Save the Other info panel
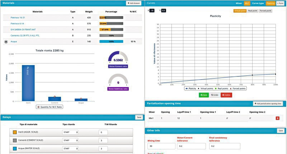 pos(281,131)
